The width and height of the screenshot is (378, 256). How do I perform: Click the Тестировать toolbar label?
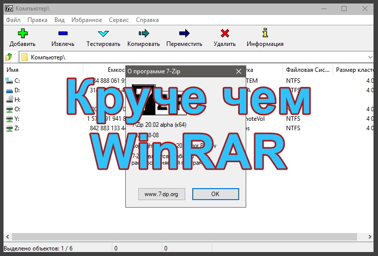point(103,44)
